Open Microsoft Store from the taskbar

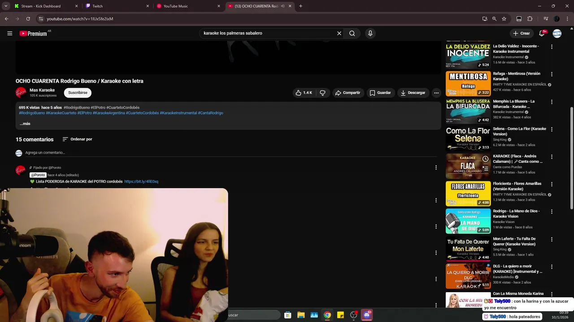point(288,315)
